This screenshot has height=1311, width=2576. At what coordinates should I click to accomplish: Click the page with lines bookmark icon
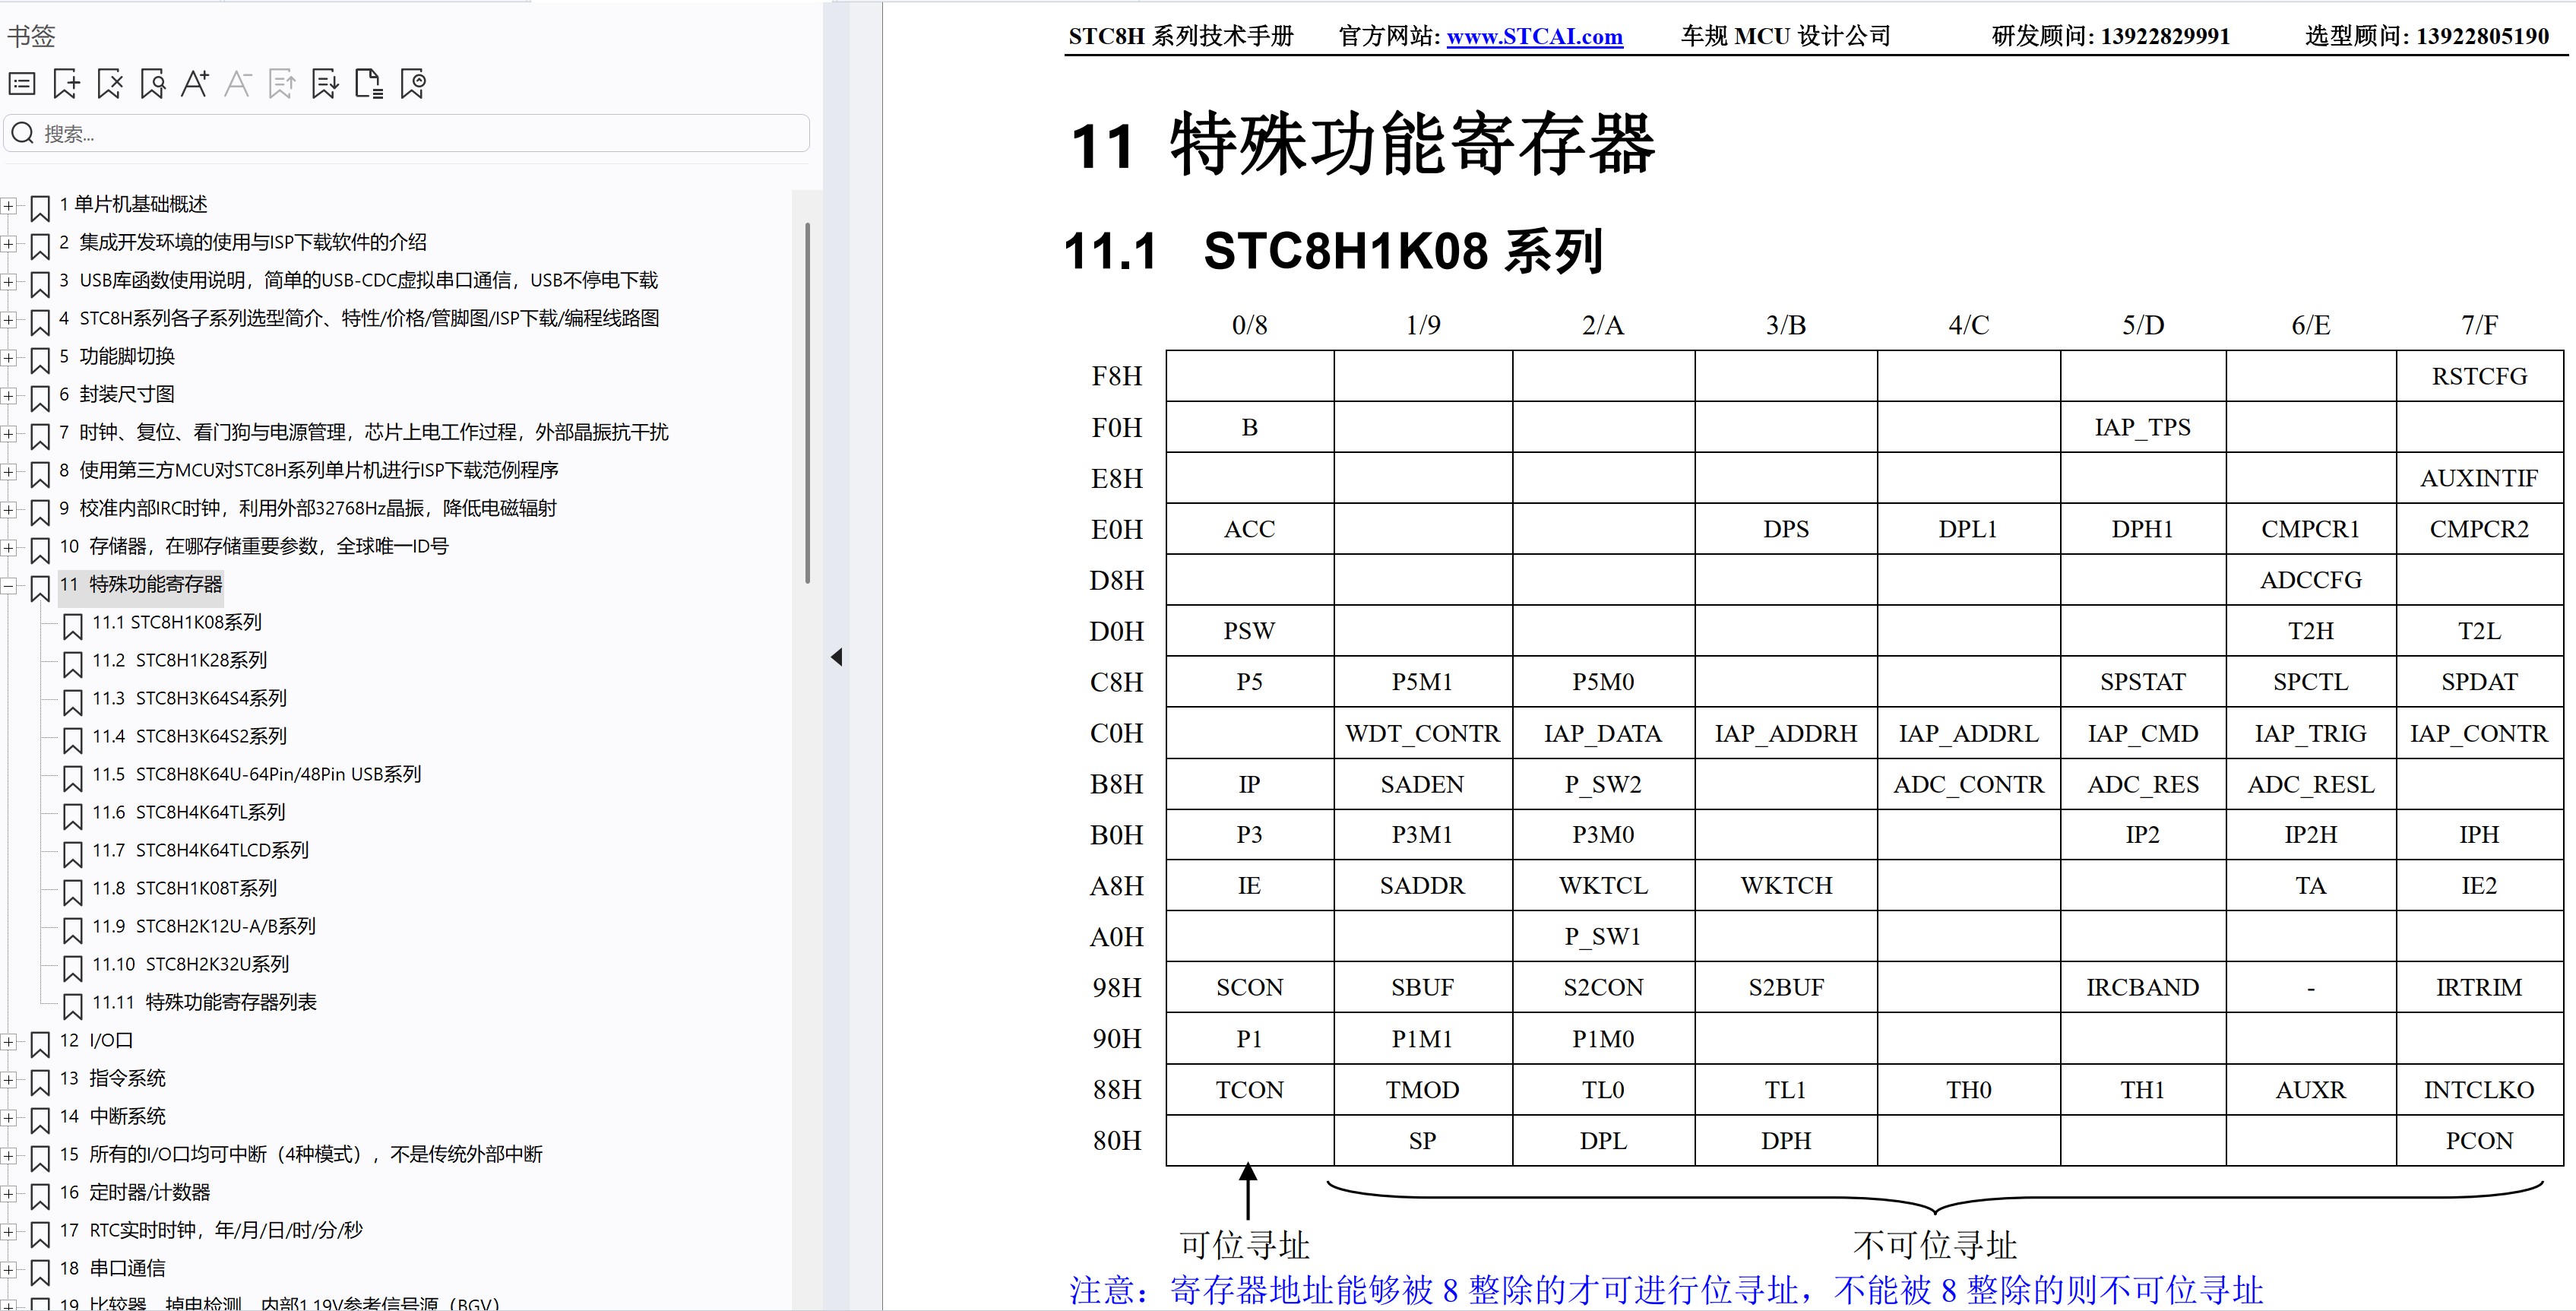pyautogui.click(x=369, y=84)
